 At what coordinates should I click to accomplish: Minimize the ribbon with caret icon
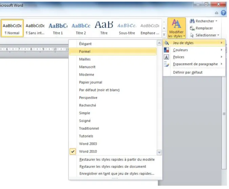point(216,13)
